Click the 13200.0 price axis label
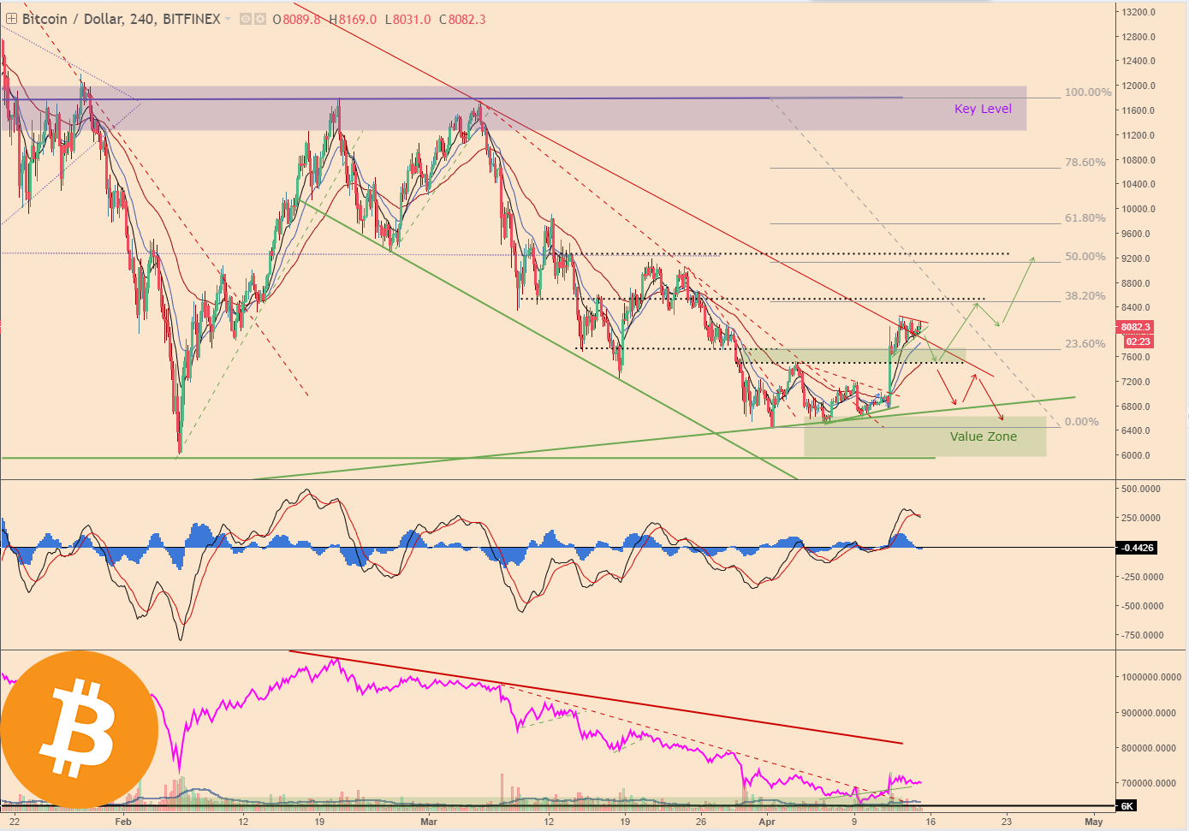1189x831 pixels. pyautogui.click(x=1138, y=12)
